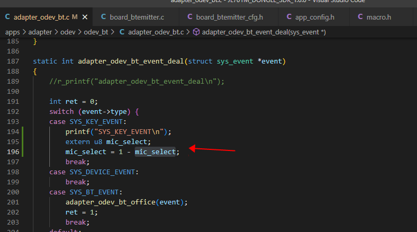Click the function name on line 187
Image resolution: width=417 pixels, height=232 pixels.
[131, 61]
